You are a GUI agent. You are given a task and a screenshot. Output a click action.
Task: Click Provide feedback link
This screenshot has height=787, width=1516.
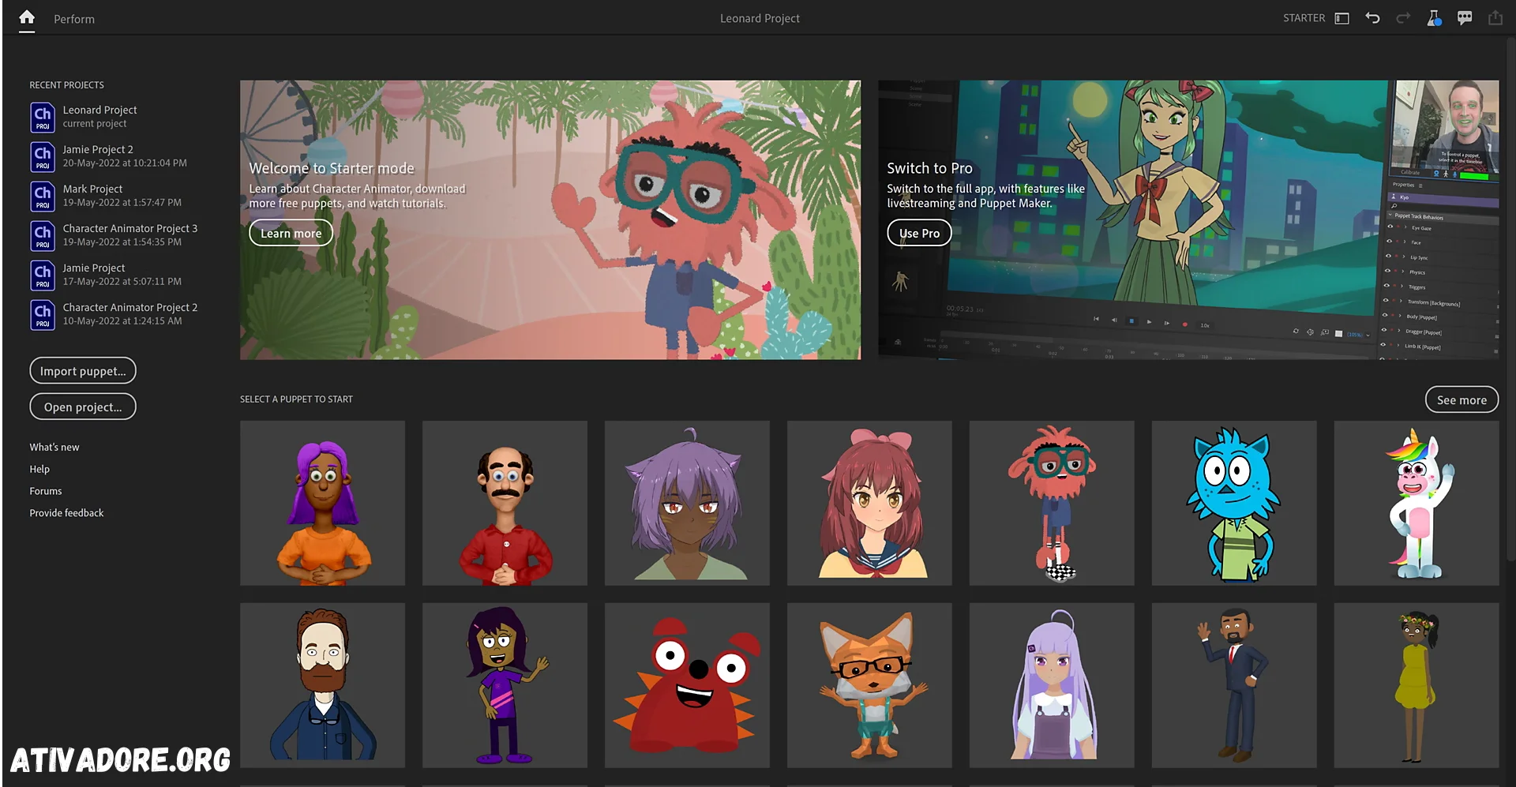click(x=67, y=513)
